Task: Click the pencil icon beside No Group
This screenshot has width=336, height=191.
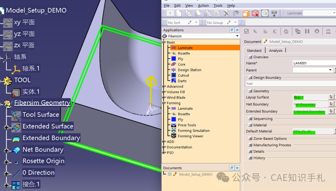Action: tap(229, 22)
